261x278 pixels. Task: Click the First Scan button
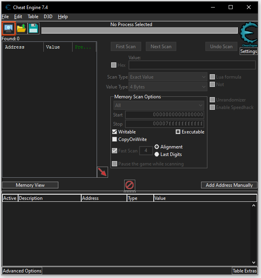[126, 47]
